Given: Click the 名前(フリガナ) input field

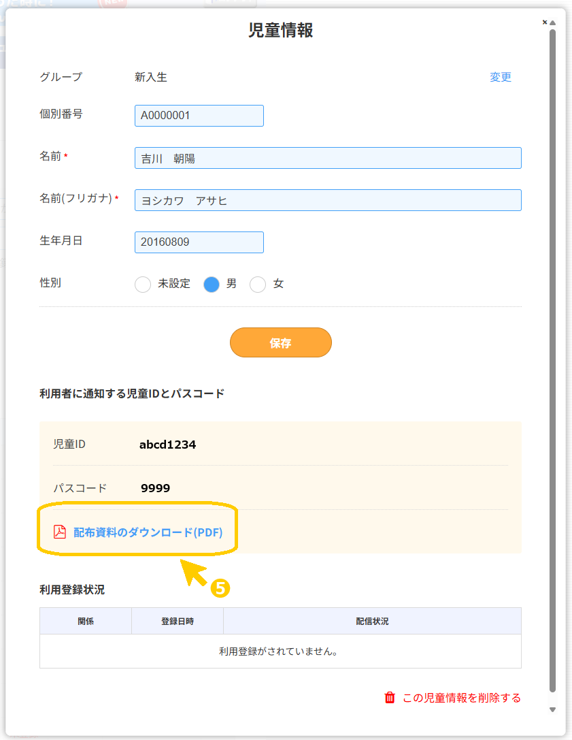Looking at the screenshot, I should pyautogui.click(x=328, y=200).
